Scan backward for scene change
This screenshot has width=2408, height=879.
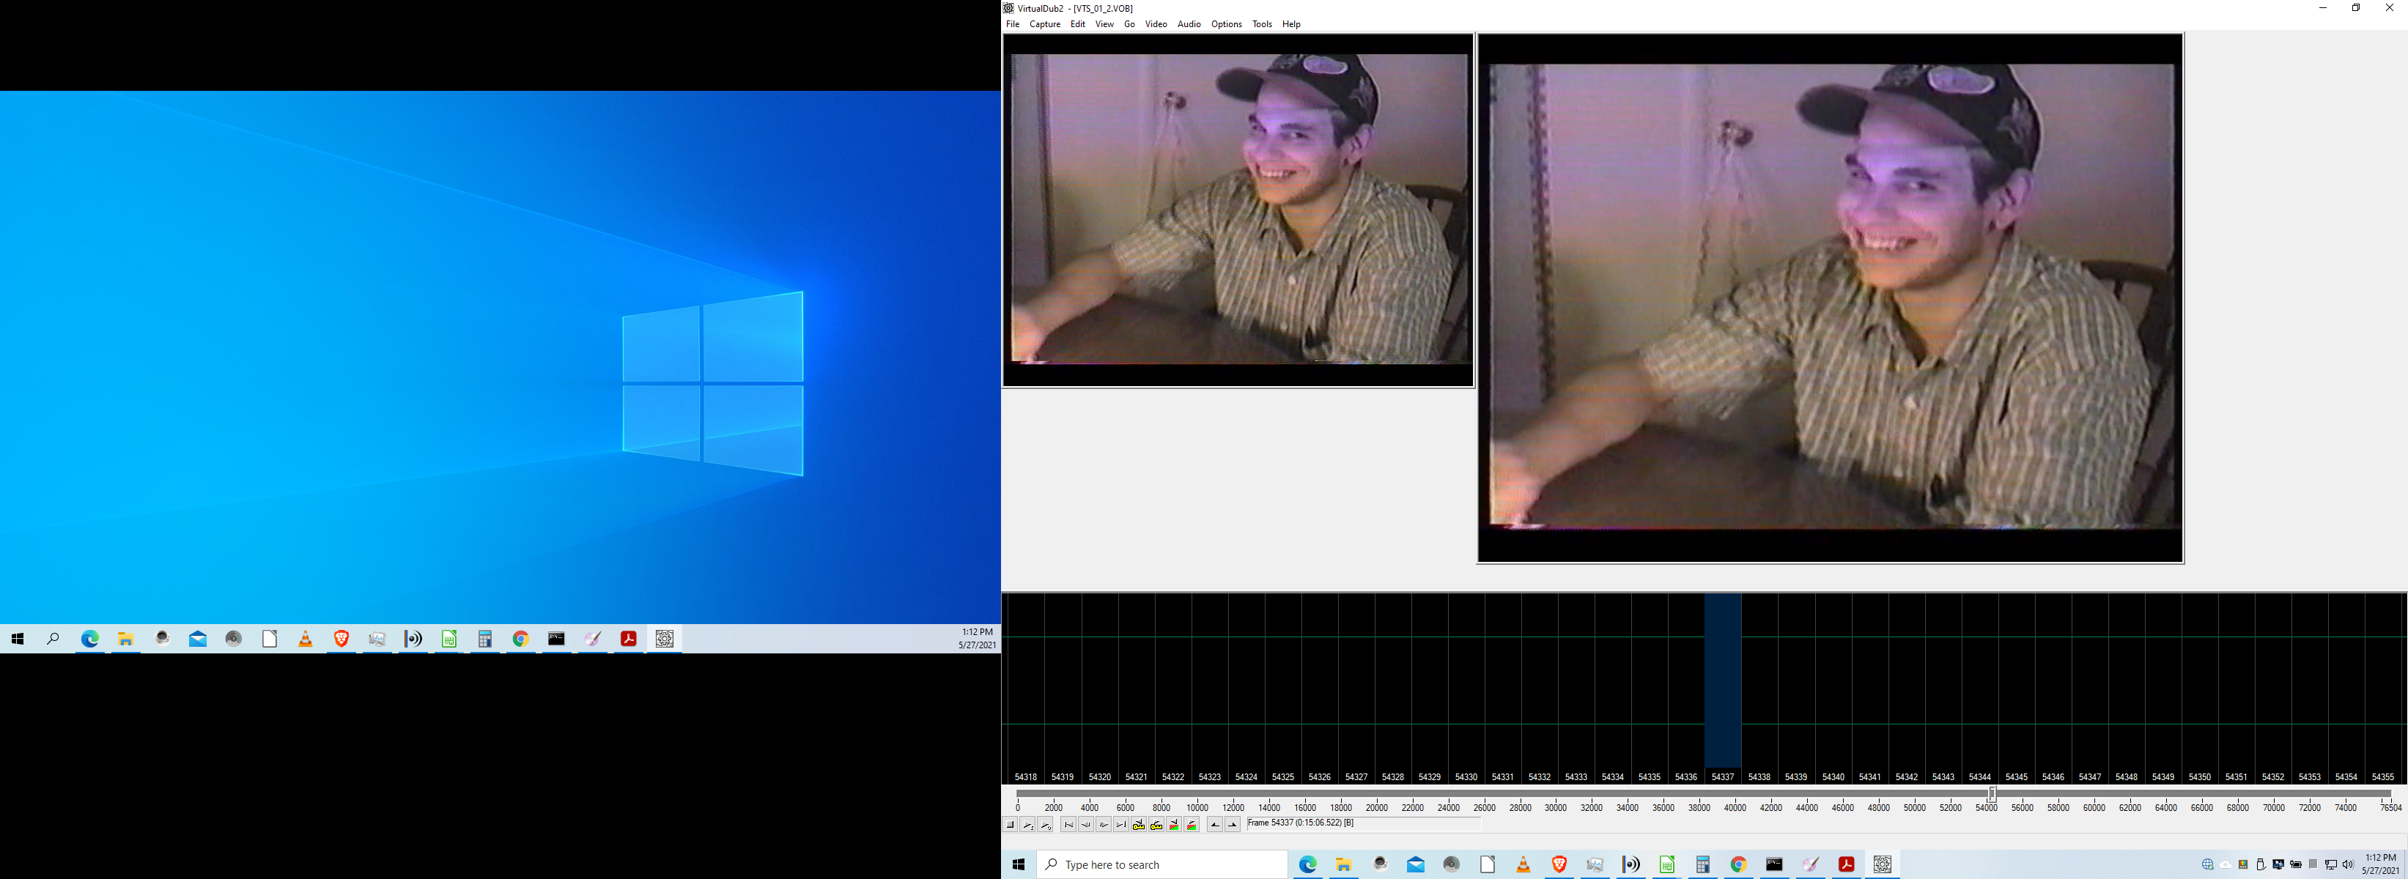[x=1174, y=825]
